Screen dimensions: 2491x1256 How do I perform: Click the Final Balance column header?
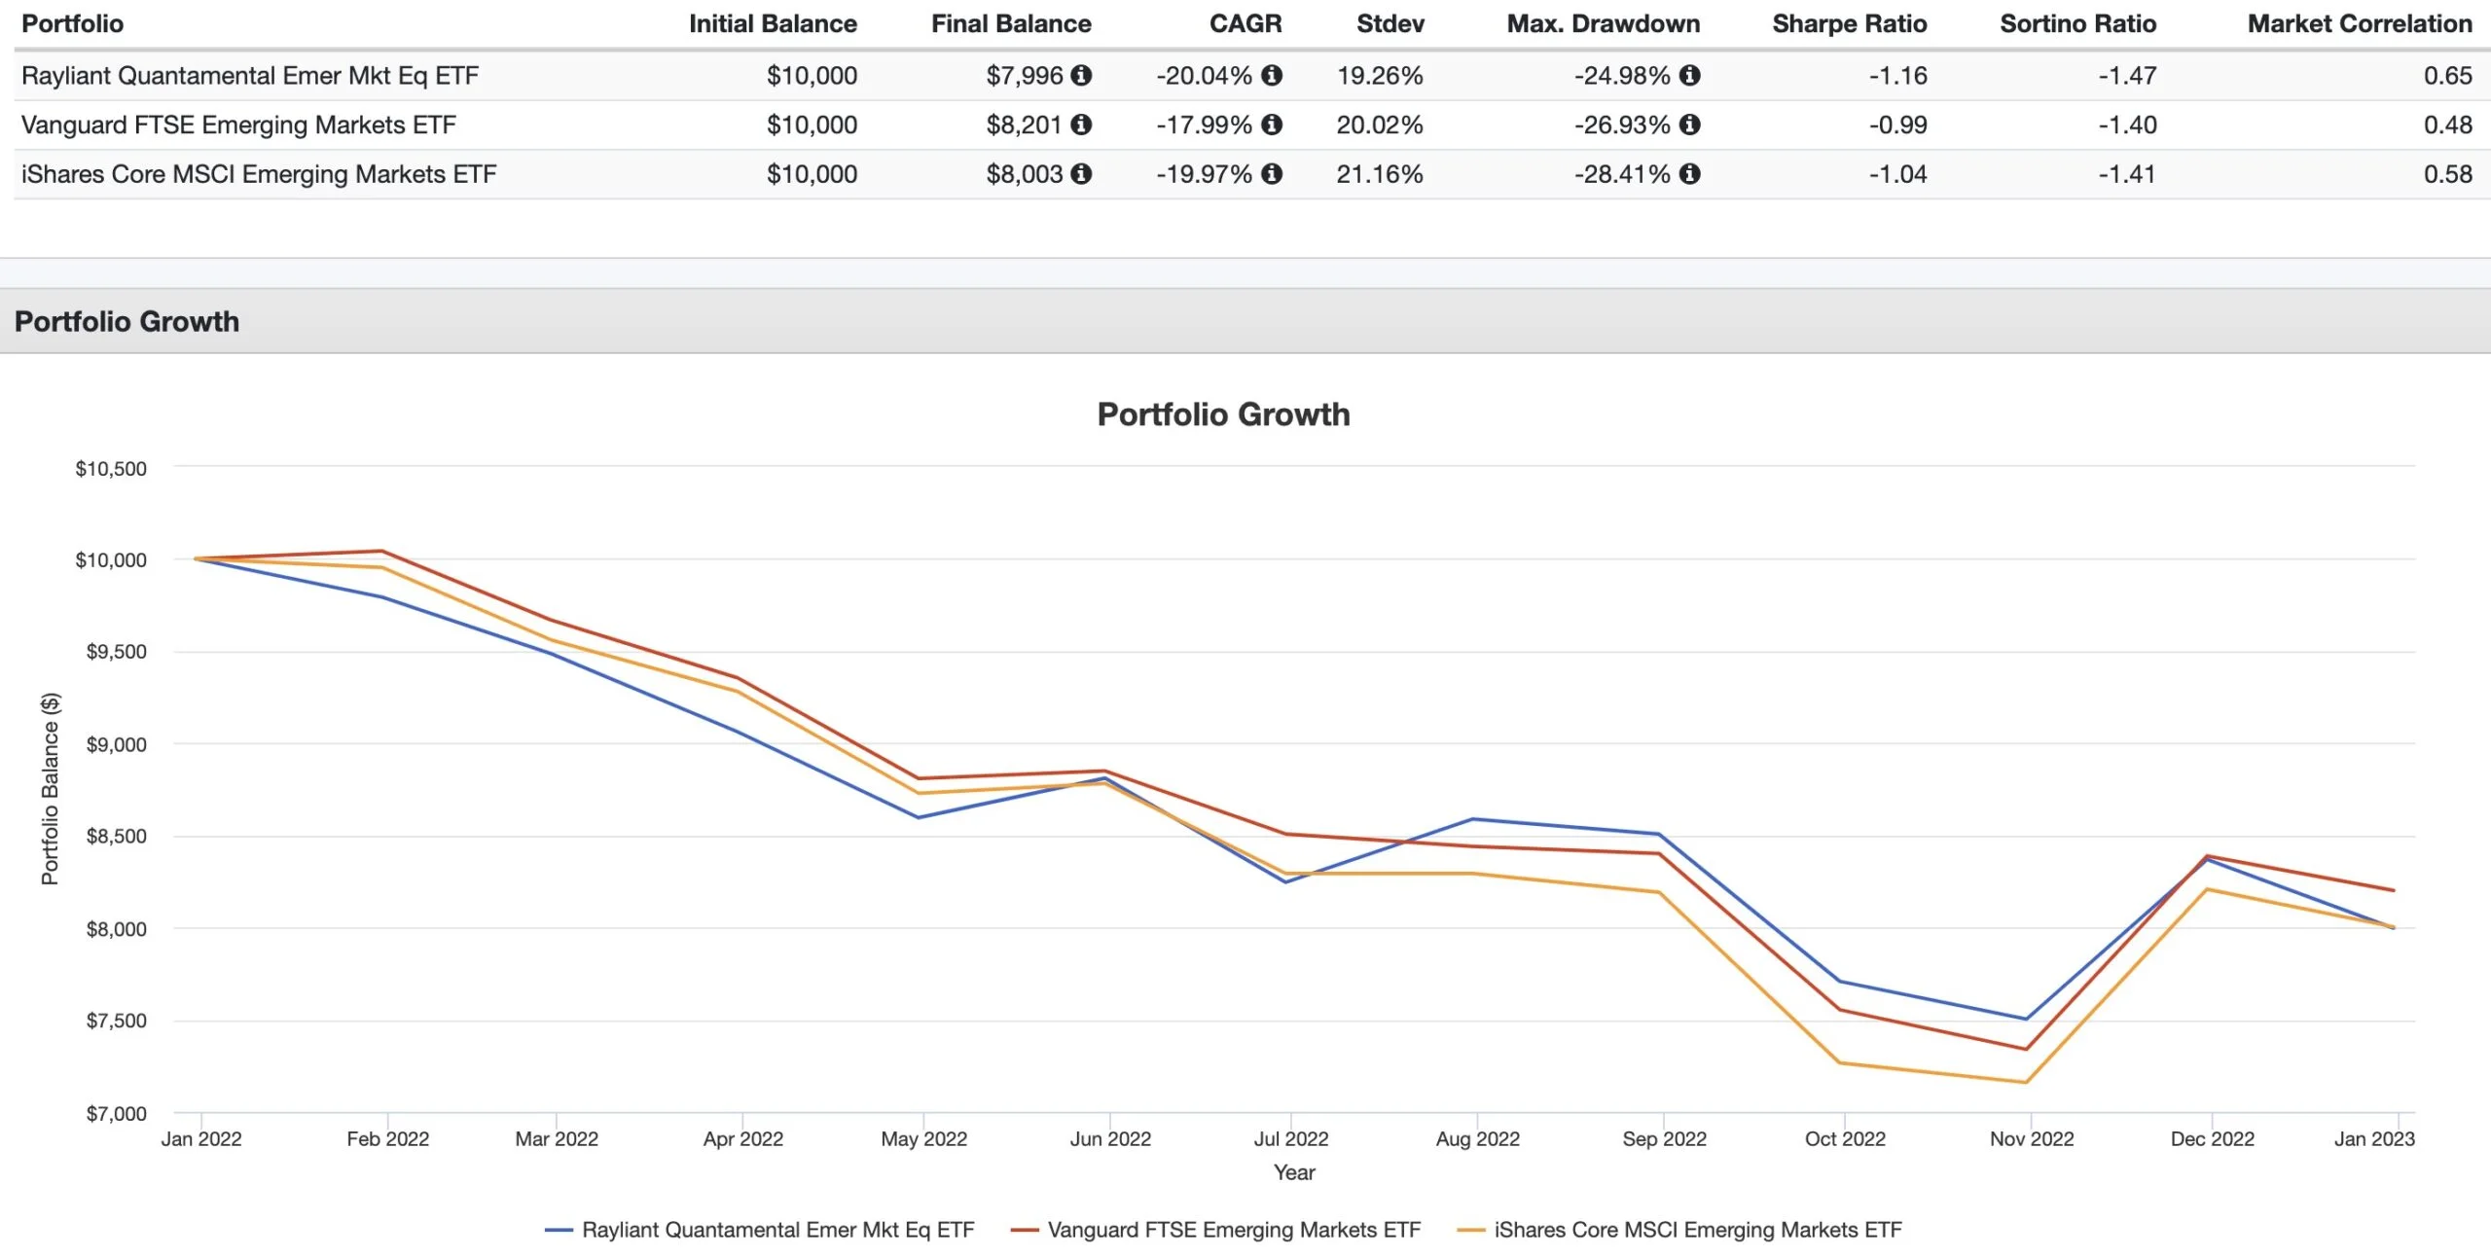coord(1011,23)
